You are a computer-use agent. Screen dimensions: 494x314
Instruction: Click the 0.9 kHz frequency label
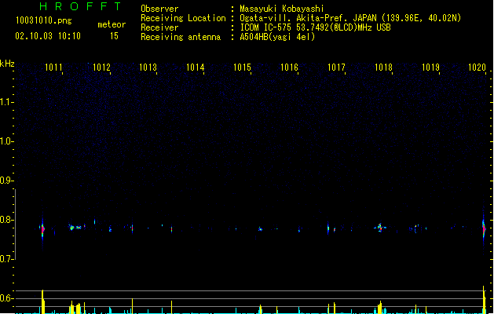pos(6,181)
